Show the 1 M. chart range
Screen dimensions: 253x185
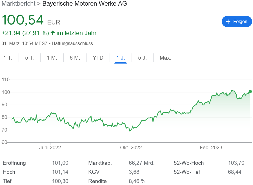(x=52, y=58)
